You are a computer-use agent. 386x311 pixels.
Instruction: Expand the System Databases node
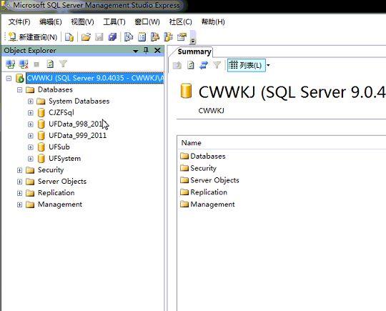point(31,102)
